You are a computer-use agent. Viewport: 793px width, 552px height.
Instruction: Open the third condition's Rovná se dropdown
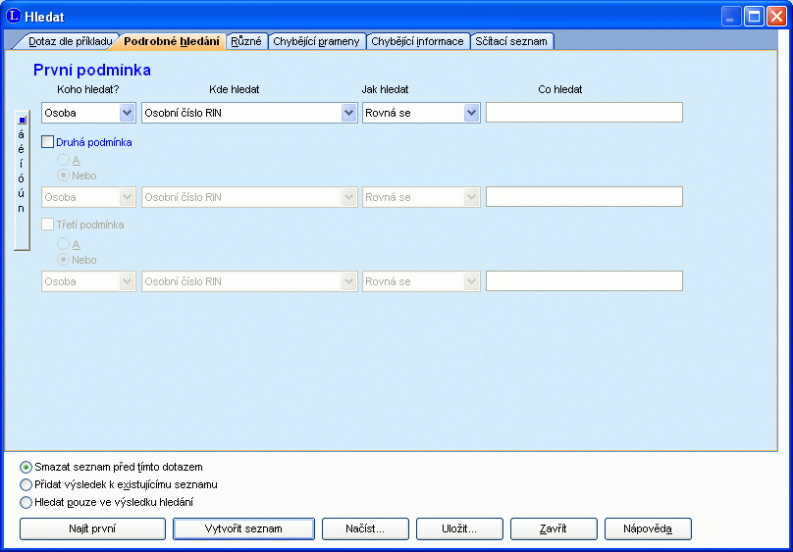click(421, 281)
